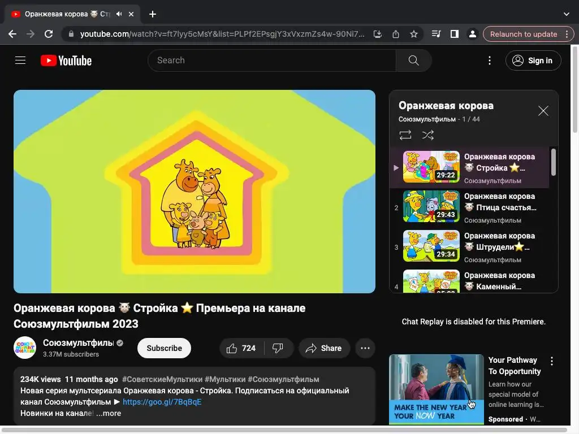
Task: Click the browser address bar URL
Action: click(x=222, y=34)
